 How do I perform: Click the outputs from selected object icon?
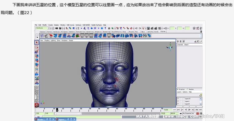point(140,28)
